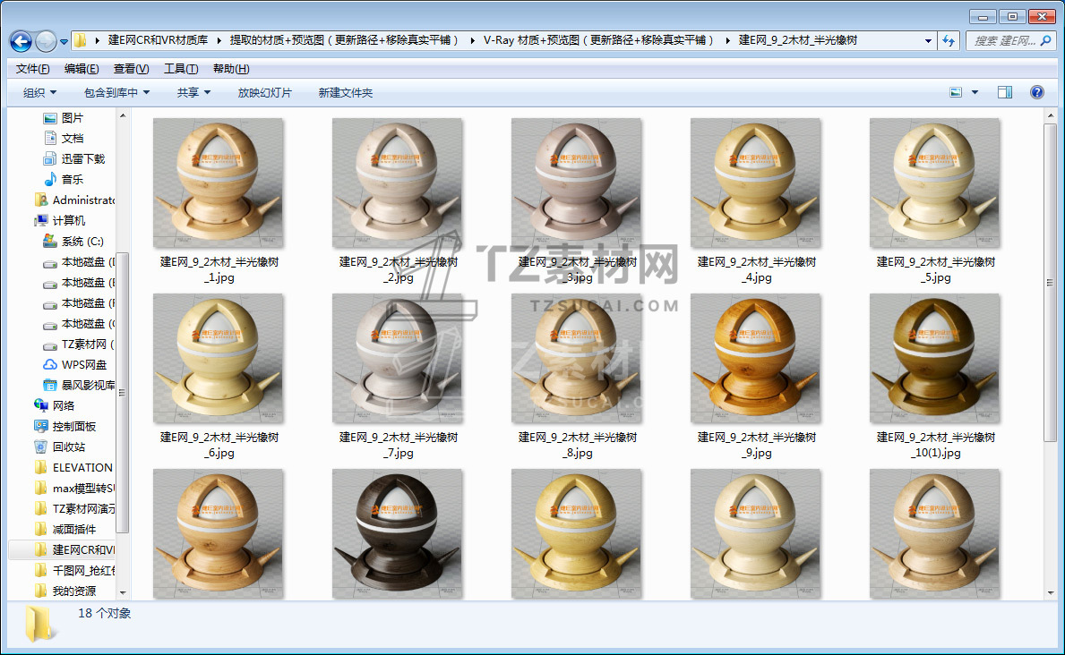Click the refresh button beside address bar

949,41
